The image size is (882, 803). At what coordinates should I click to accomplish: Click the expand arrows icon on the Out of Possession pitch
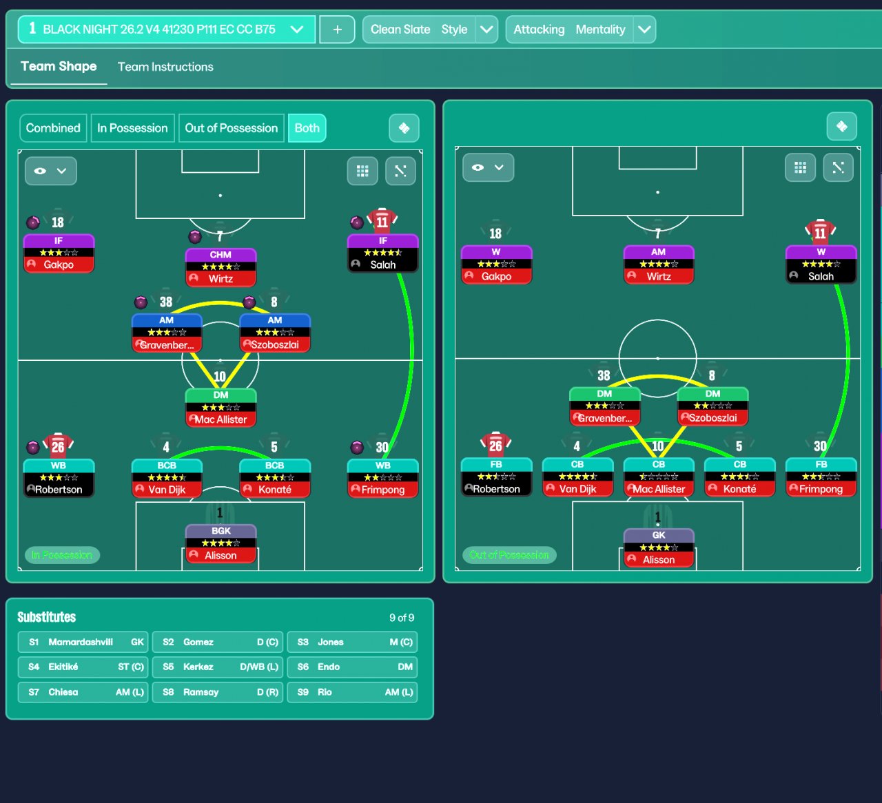pyautogui.click(x=838, y=167)
